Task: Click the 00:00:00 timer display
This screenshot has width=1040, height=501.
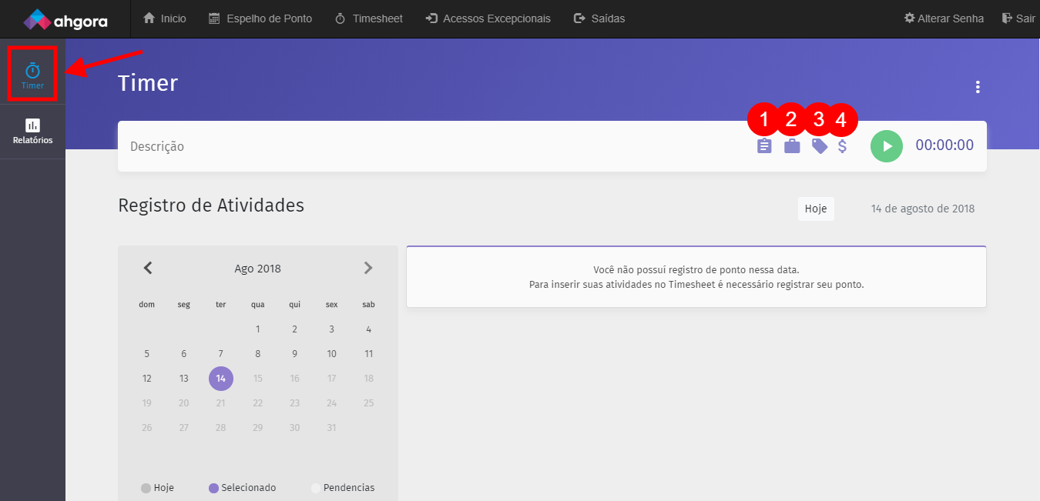Action: tap(944, 145)
